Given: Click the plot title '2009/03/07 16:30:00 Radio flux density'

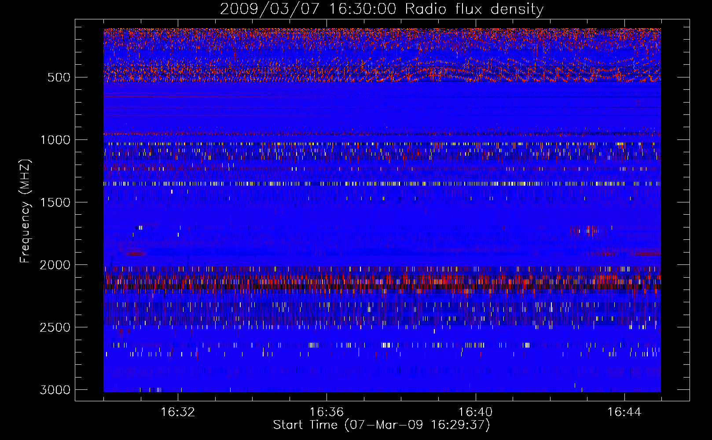Looking at the screenshot, I should [382, 9].
